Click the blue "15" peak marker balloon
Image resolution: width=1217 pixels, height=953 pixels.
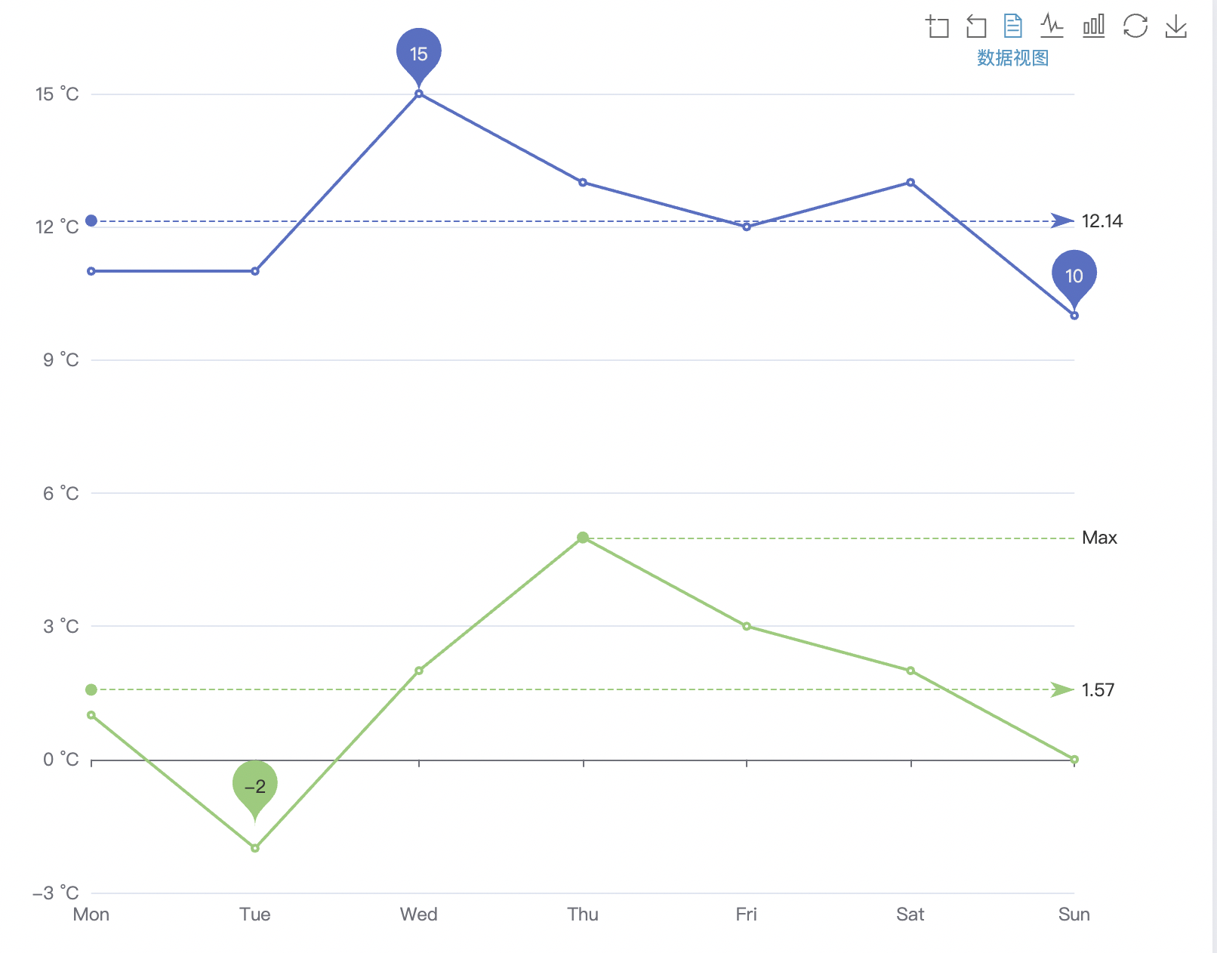(418, 52)
